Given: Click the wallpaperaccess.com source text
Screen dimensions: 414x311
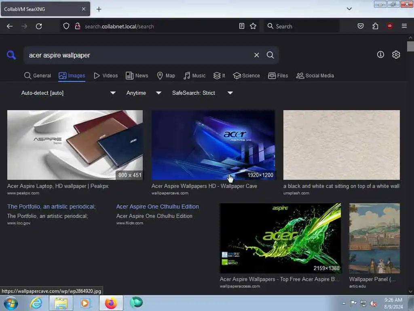Looking at the screenshot, I should click(240, 286).
